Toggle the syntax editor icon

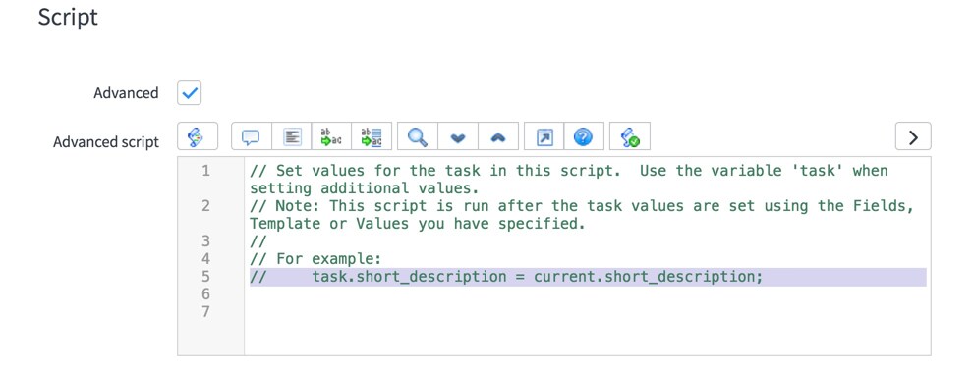pos(198,136)
